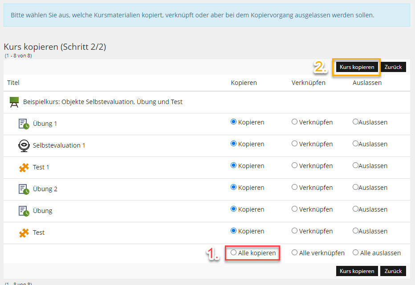Viewport: 415px width, 285px height.
Task: Click the puzzle icon in the last Test row
Action: 24,233
